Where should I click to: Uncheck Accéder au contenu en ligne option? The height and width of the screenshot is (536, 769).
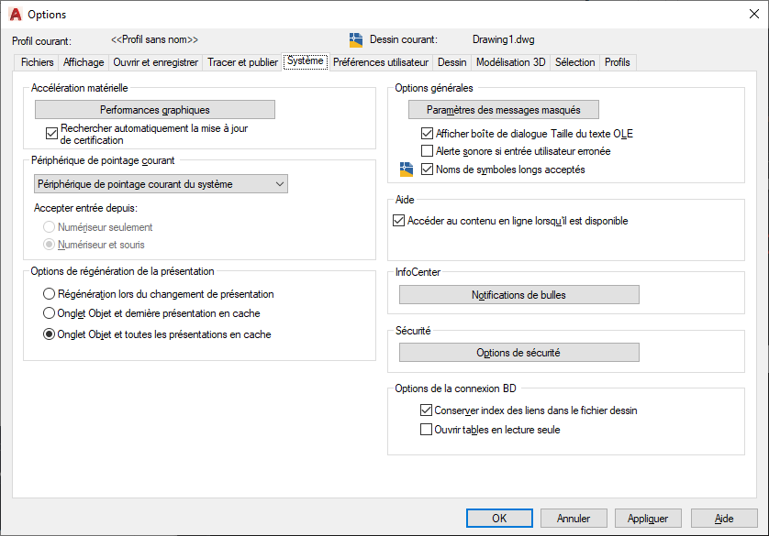tap(398, 221)
